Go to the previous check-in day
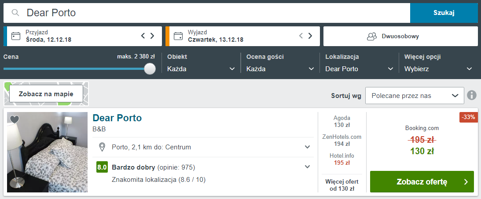Viewport: 481px width, 199px height. click(x=143, y=36)
